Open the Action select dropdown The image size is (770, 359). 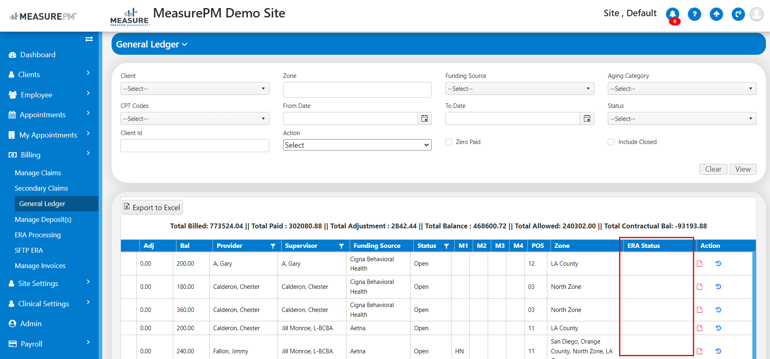coord(357,145)
